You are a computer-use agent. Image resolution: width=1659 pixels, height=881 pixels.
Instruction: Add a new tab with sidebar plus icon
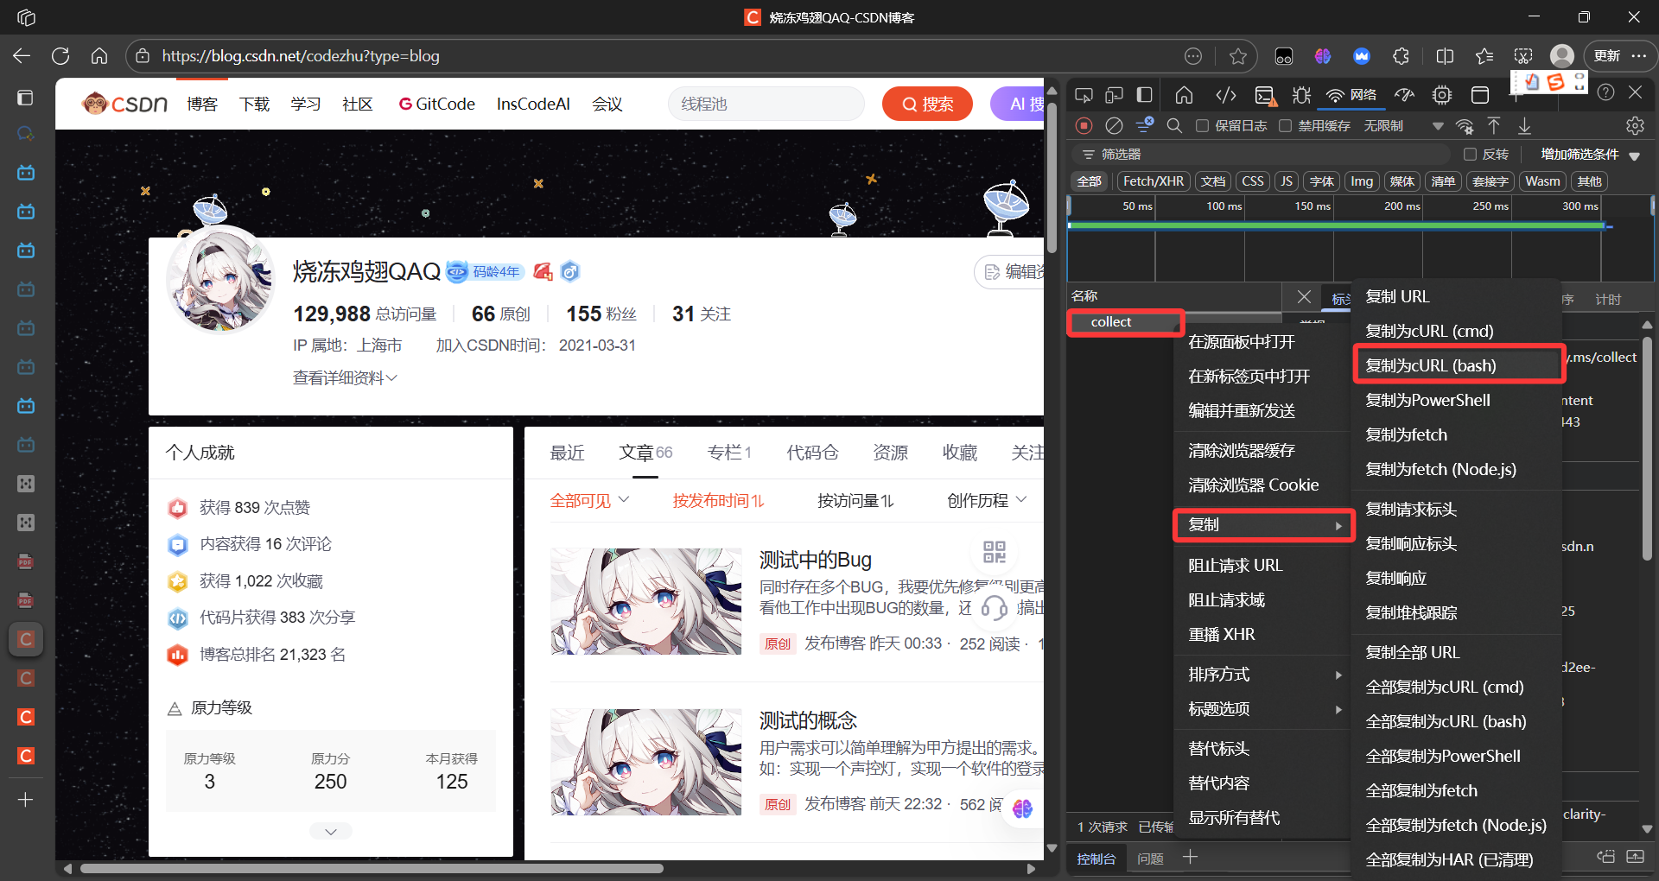click(x=26, y=800)
